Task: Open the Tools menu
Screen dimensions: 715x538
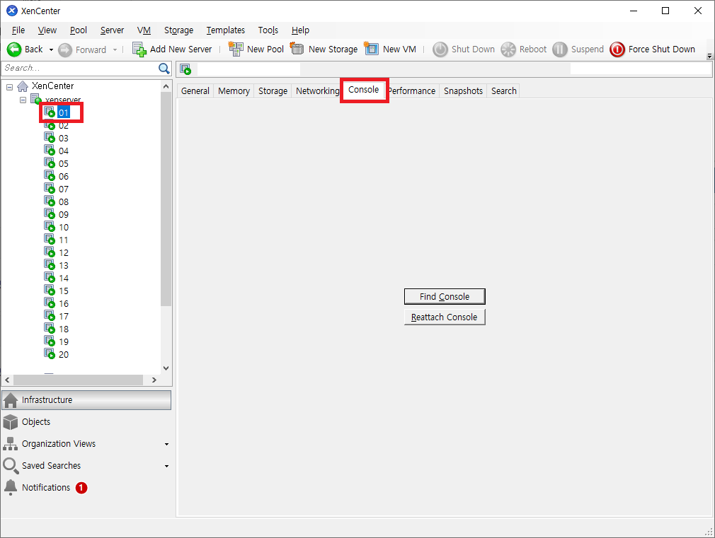Action: pyautogui.click(x=268, y=30)
